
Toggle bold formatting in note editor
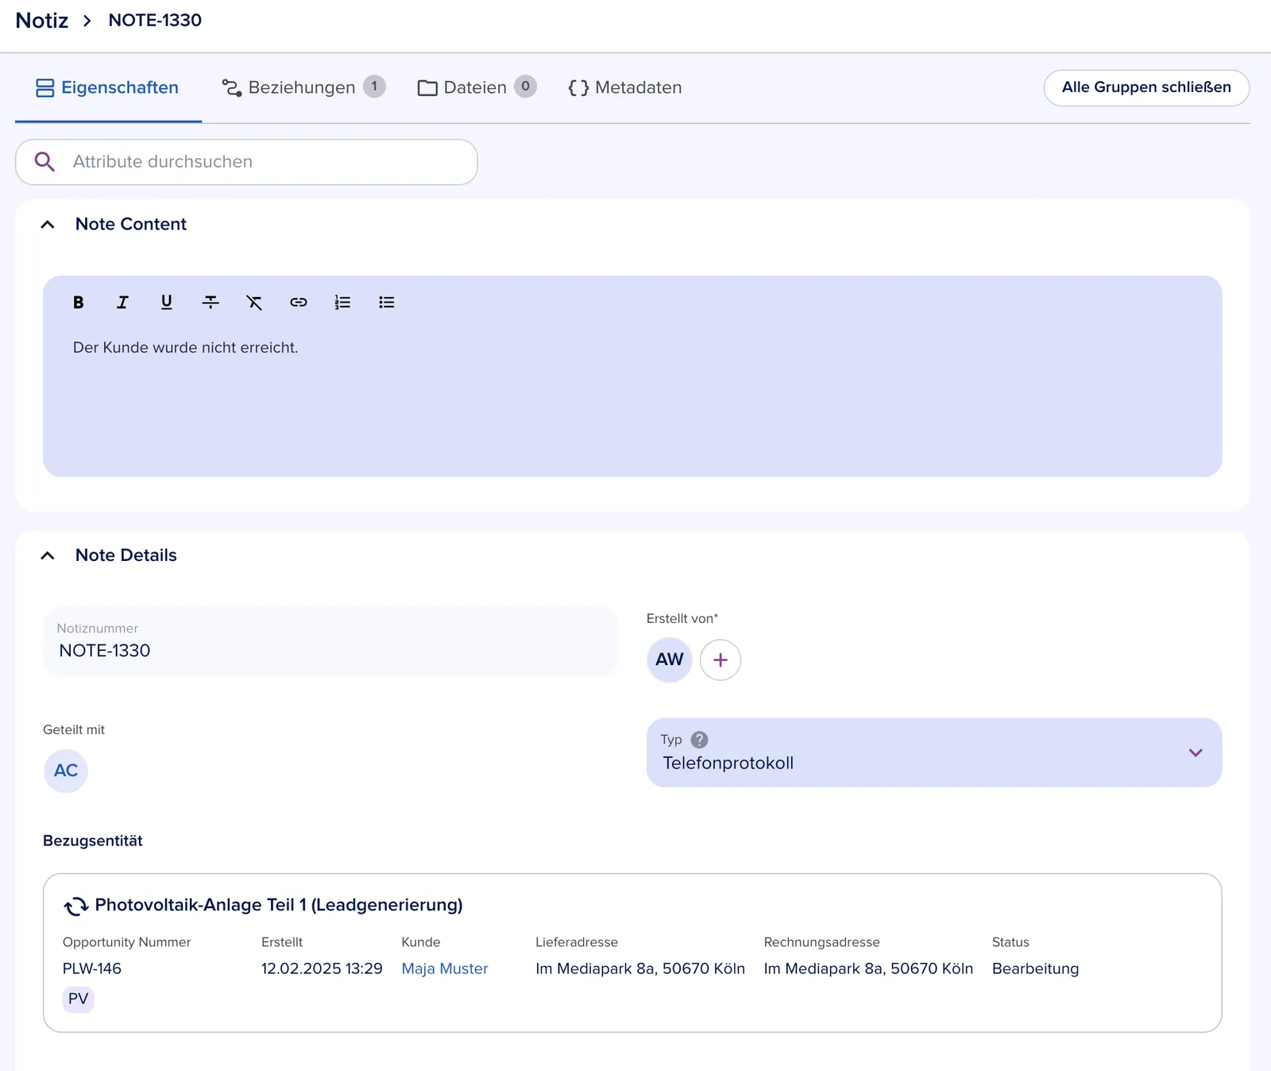[78, 302]
